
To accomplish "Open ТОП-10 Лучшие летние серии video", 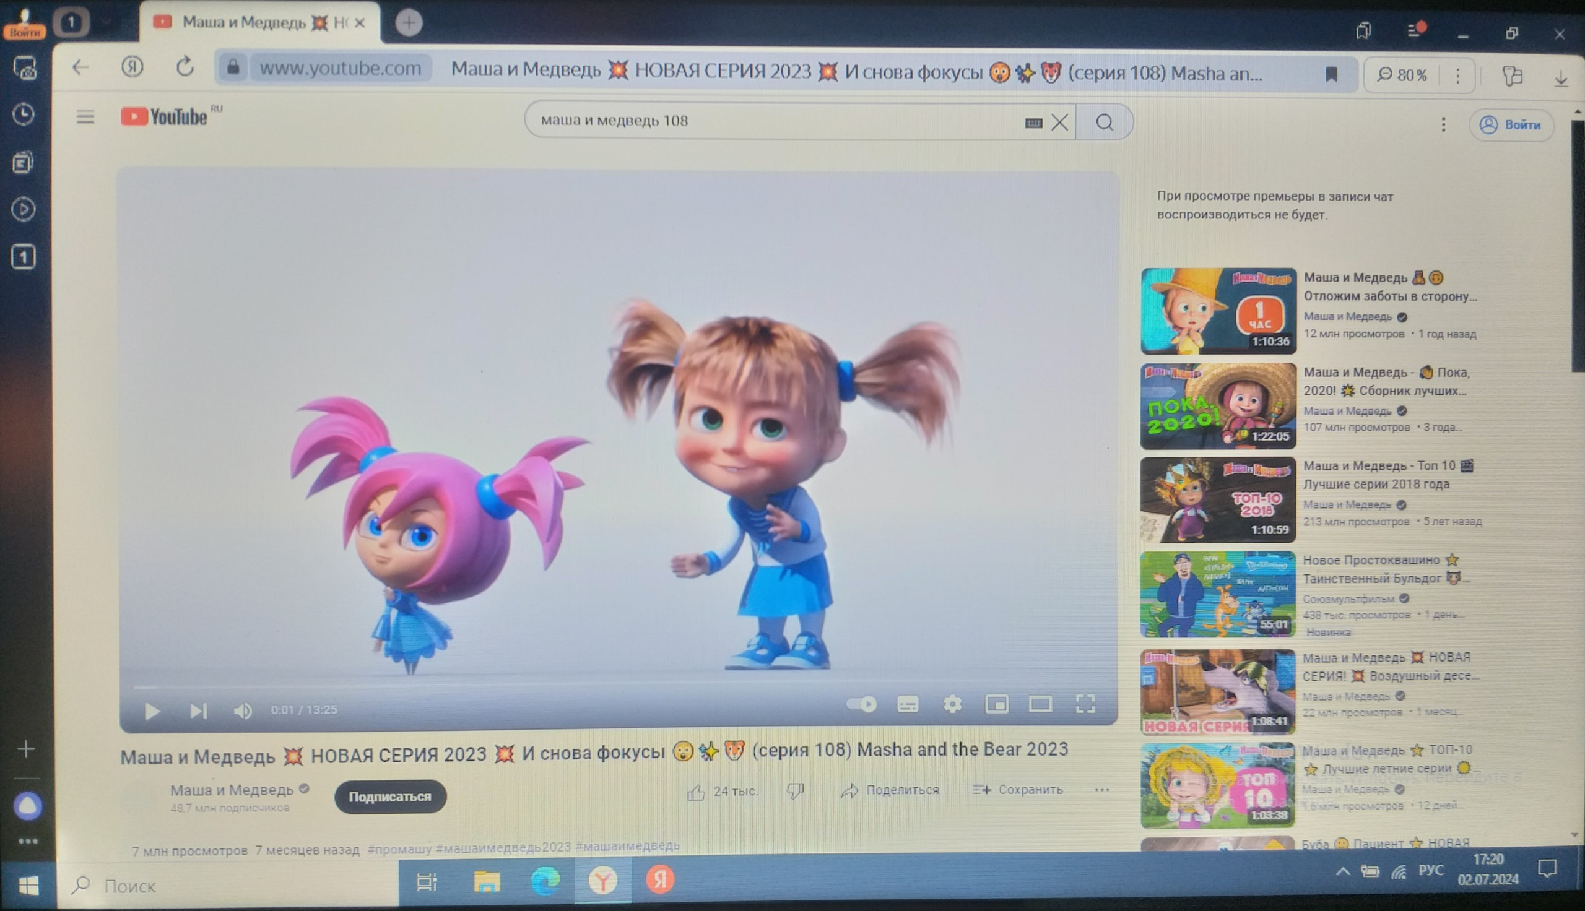I will tap(1218, 786).
